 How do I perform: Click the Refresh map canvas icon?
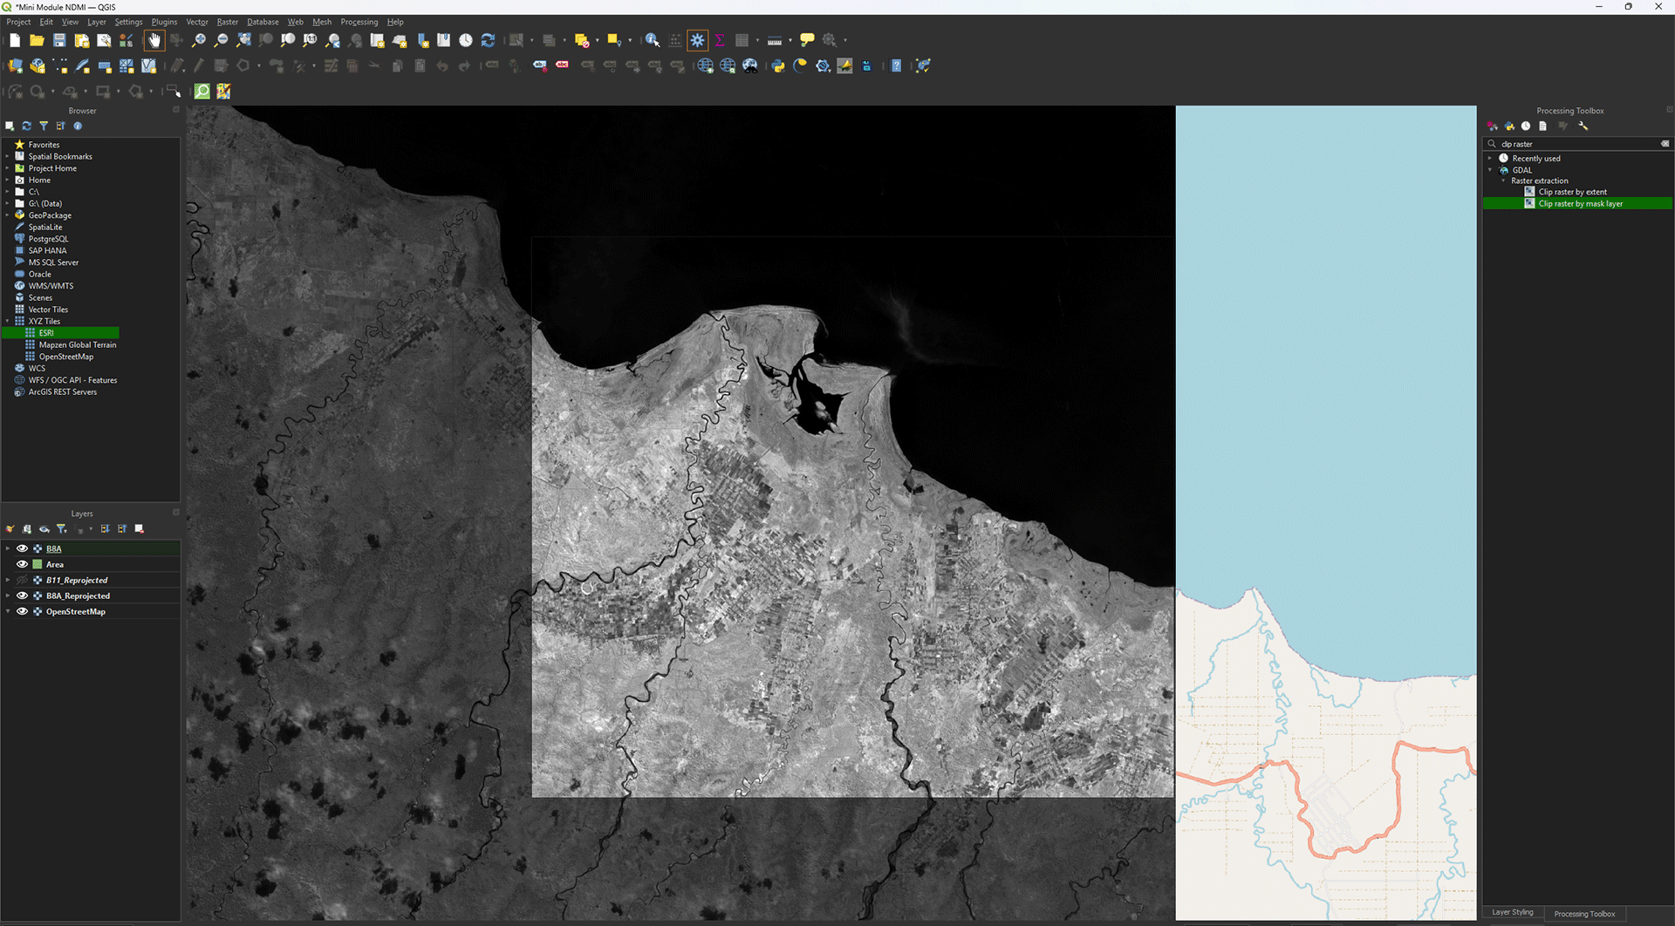[489, 40]
